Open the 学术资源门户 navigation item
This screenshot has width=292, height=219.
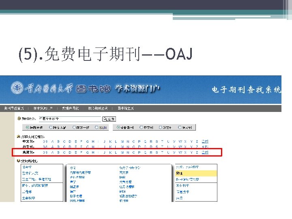click(43, 108)
